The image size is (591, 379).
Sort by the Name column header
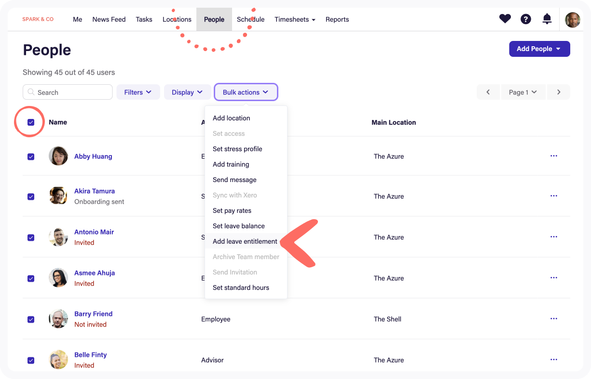(58, 122)
